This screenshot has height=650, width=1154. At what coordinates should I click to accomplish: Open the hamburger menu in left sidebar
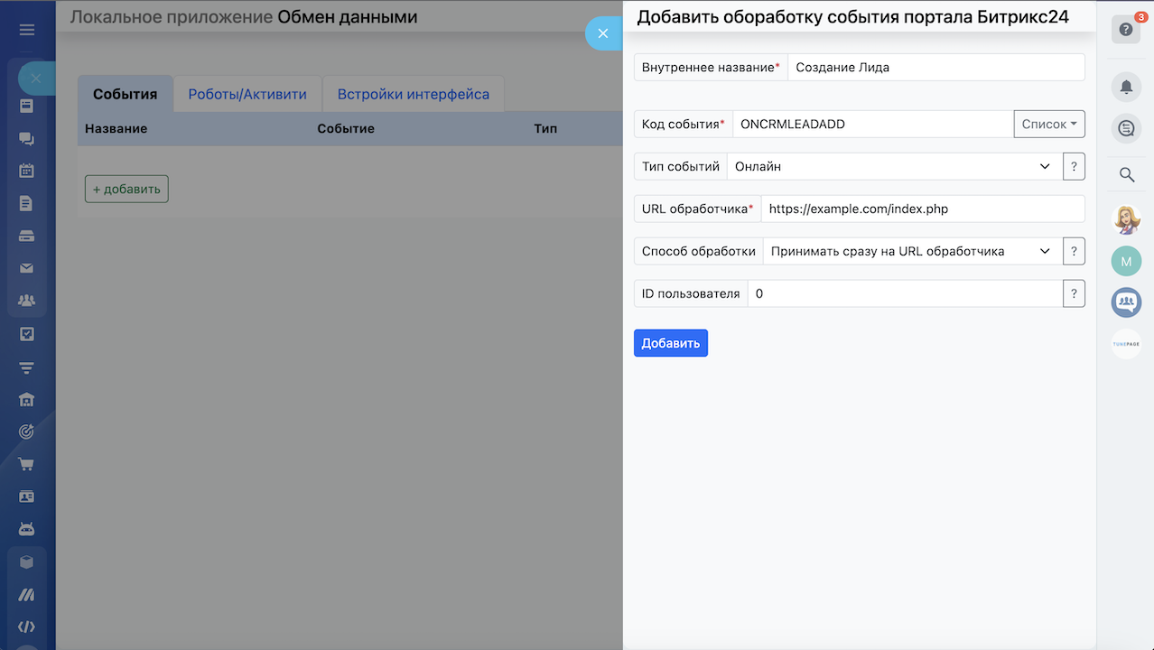coord(27,30)
